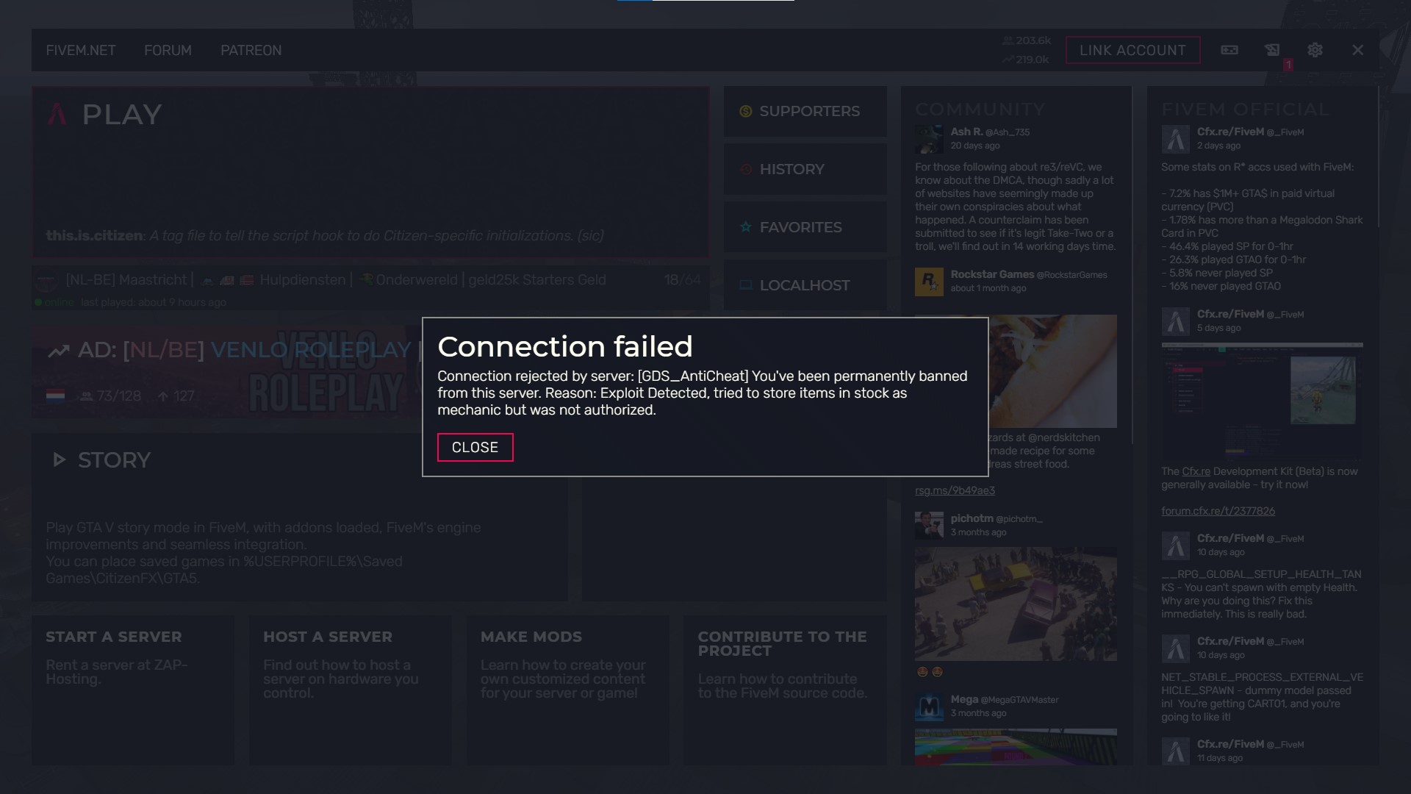The image size is (1411, 794).
Task: Click the Mega post rainbow image
Action: click(x=1016, y=747)
